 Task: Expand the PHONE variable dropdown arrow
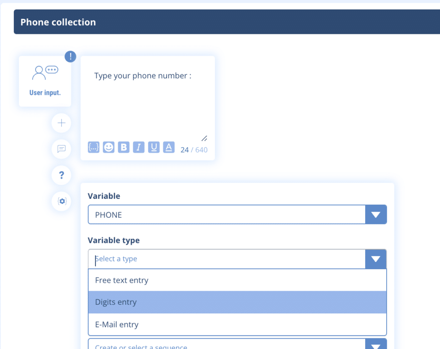pos(376,215)
